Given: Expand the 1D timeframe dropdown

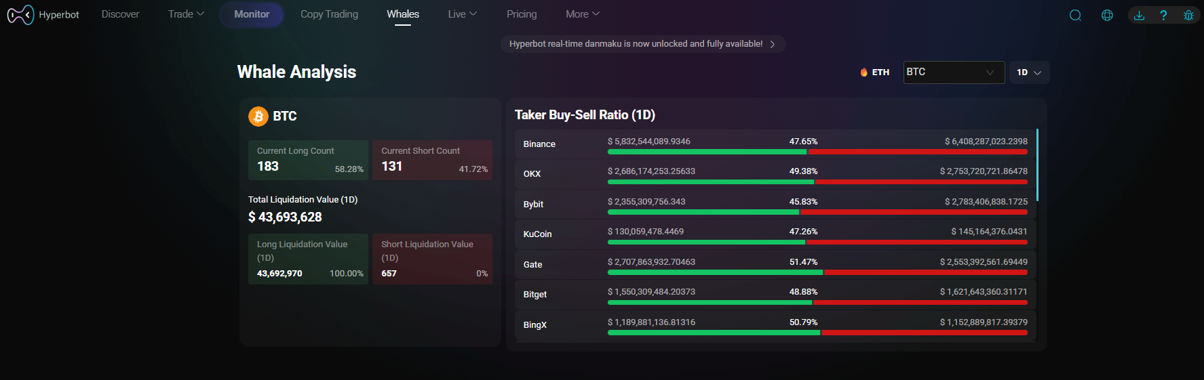Looking at the screenshot, I should point(1028,72).
